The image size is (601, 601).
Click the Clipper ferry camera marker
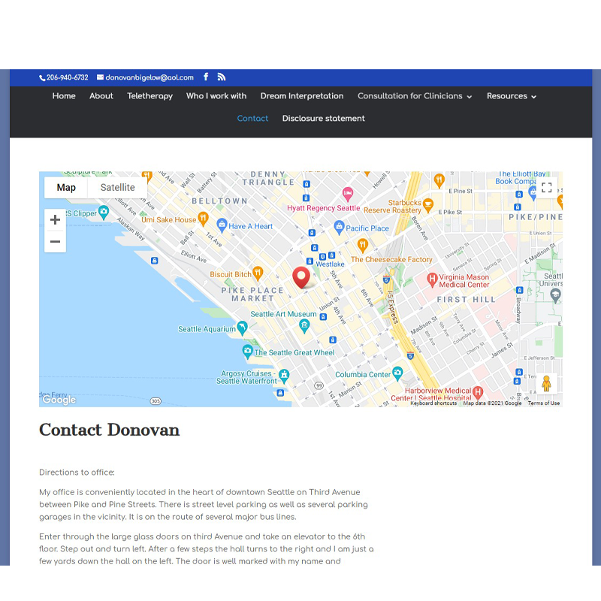coord(104,212)
